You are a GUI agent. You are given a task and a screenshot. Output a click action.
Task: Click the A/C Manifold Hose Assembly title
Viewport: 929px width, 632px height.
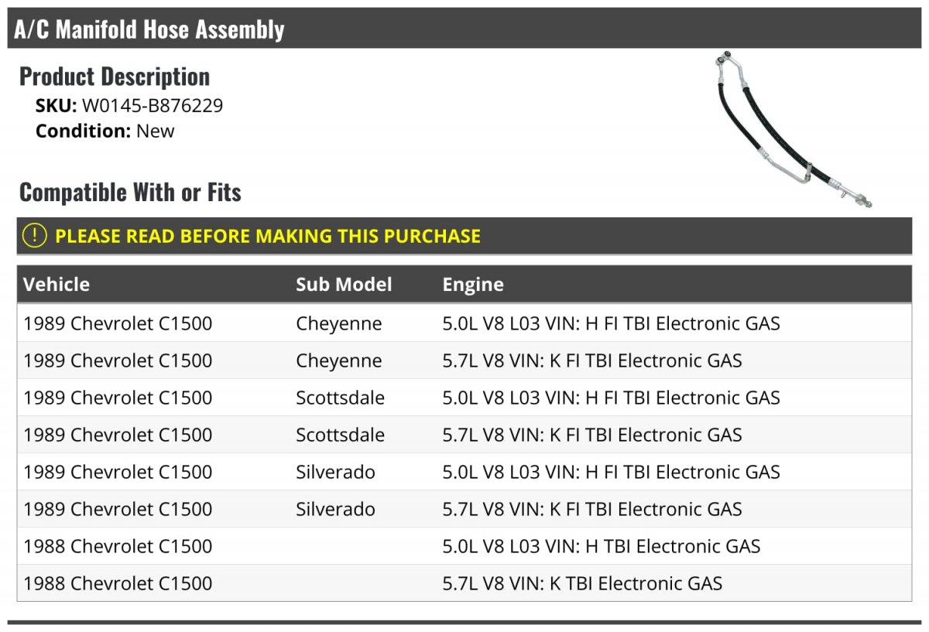click(x=149, y=29)
